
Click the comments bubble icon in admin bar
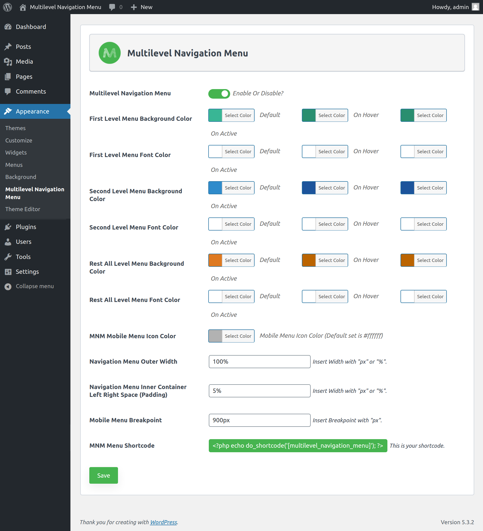pos(112,7)
